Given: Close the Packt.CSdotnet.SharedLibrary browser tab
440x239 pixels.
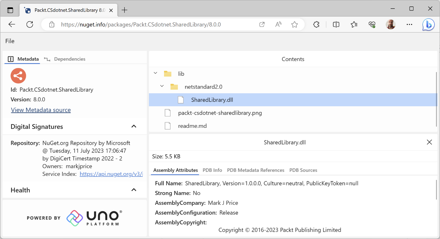Looking at the screenshot, I should click(111, 10).
